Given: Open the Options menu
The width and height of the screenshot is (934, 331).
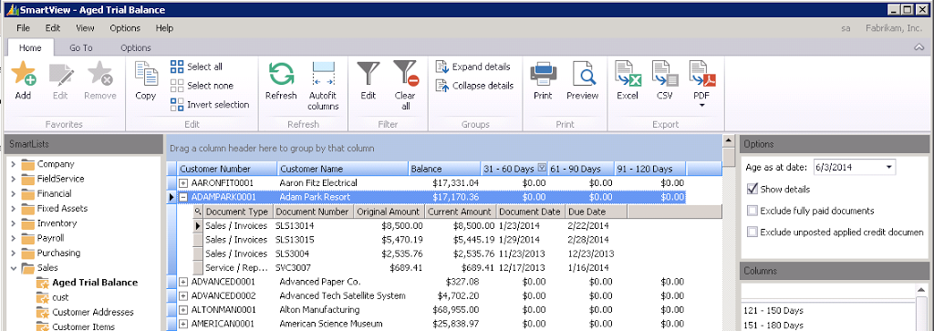Looking at the screenshot, I should [125, 28].
